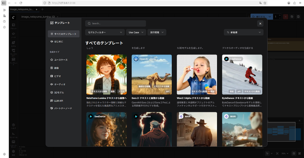Open the モデルフィルター dropdown

105,32
